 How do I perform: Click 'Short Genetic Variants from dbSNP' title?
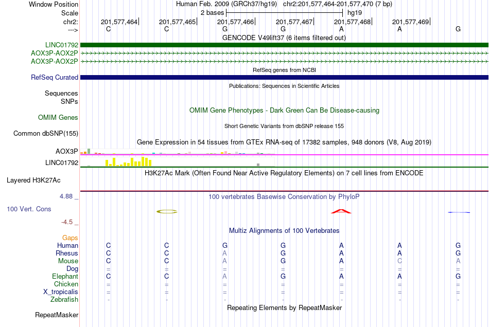284,126
